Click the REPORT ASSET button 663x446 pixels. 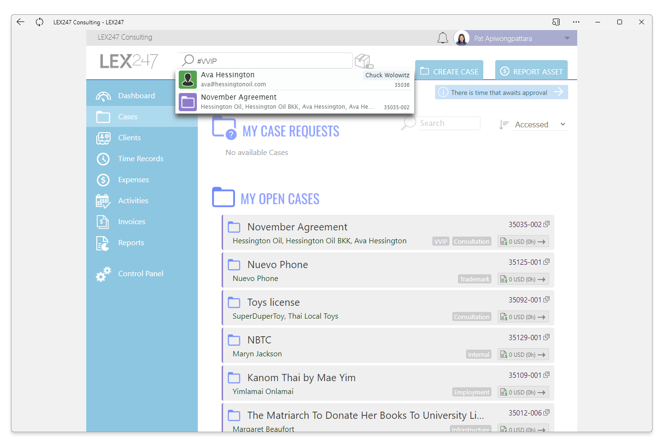coord(531,71)
